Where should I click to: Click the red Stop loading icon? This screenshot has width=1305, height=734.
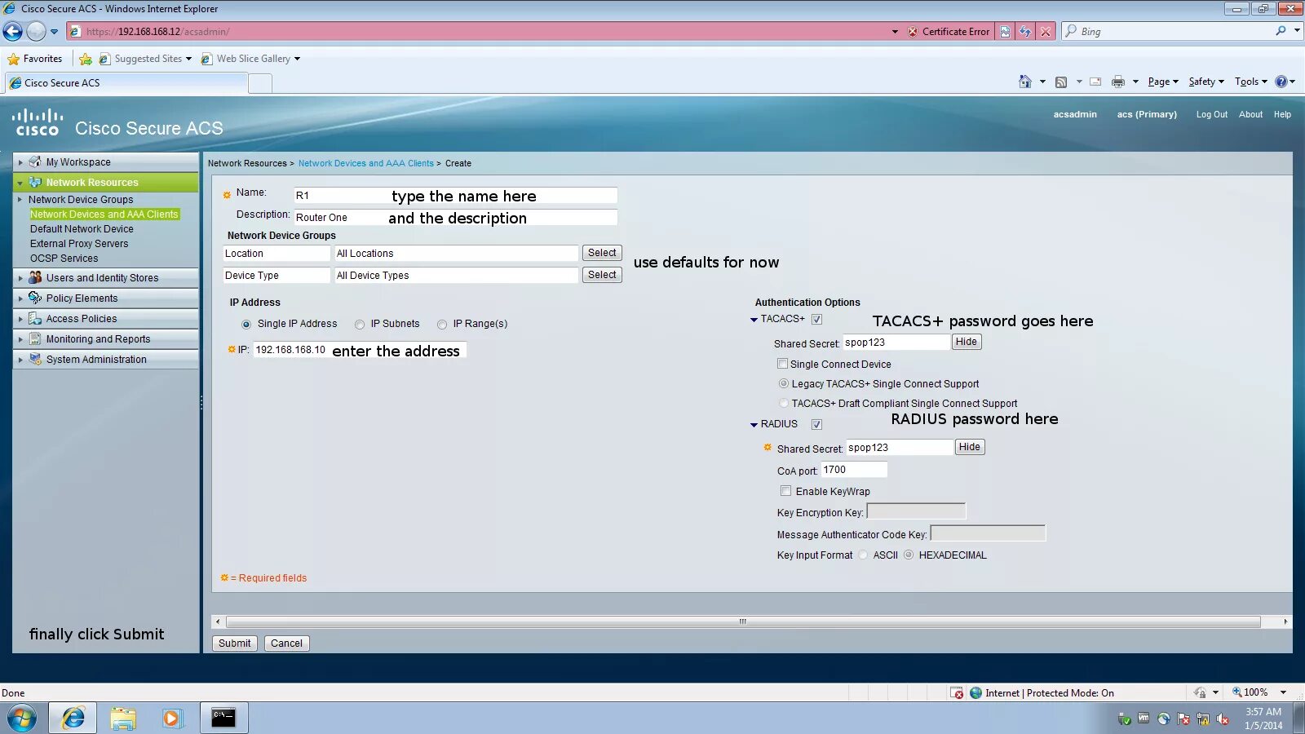pos(1046,32)
